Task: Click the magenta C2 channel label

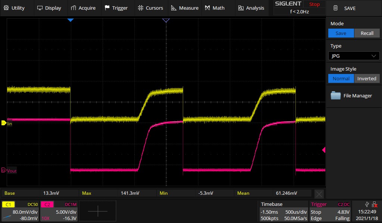Action: click(x=47, y=204)
